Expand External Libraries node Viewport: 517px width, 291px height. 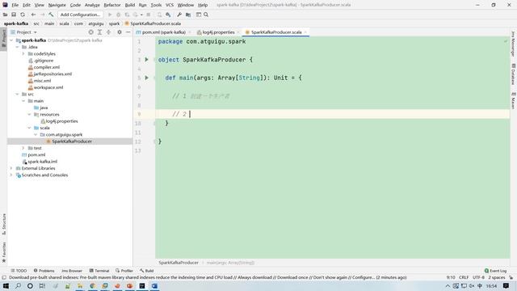[x=11, y=168]
